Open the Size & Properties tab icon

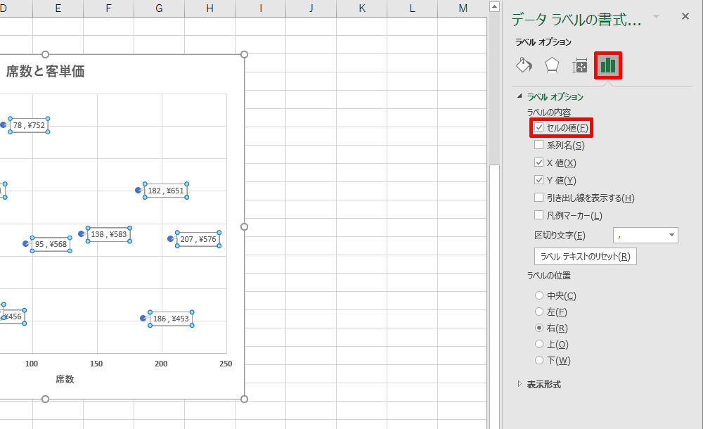579,66
